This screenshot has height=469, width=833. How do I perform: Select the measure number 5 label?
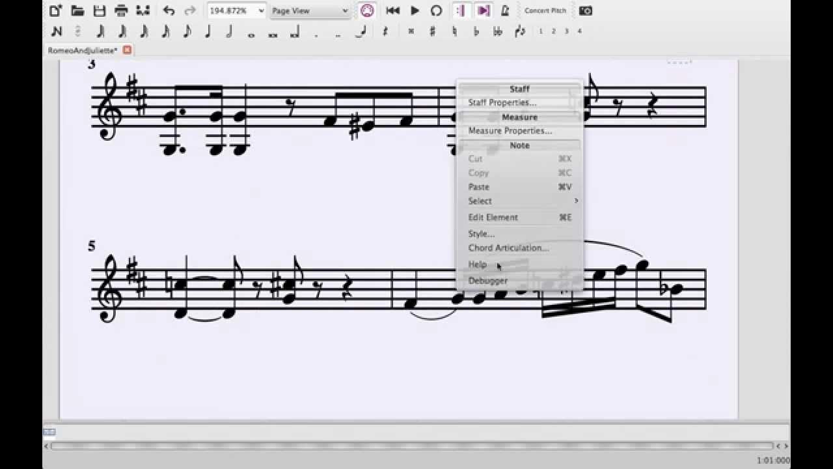tap(92, 246)
